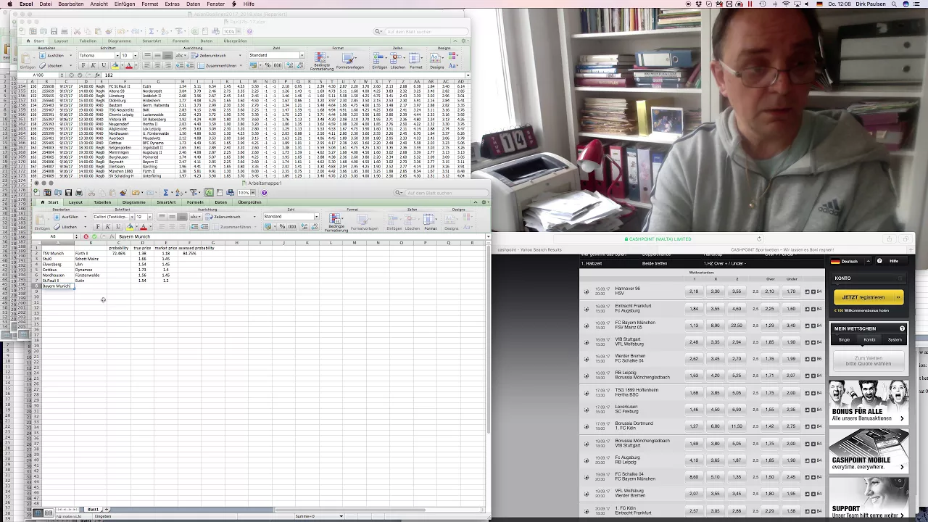Open the A8 name box stepper

[76, 236]
